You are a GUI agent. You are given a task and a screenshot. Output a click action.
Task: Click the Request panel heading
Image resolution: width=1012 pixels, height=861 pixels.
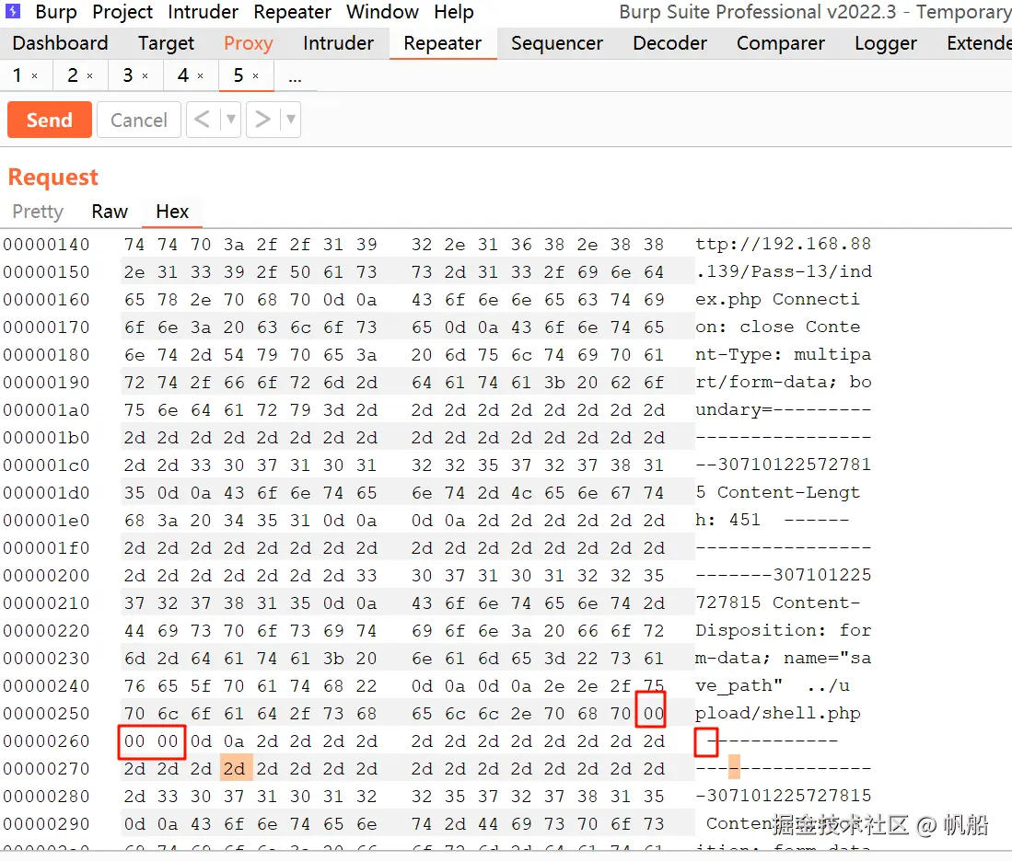(x=52, y=177)
